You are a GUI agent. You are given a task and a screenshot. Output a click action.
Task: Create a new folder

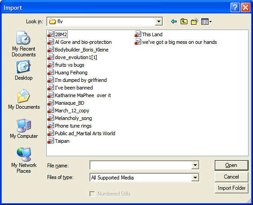(x=195, y=21)
